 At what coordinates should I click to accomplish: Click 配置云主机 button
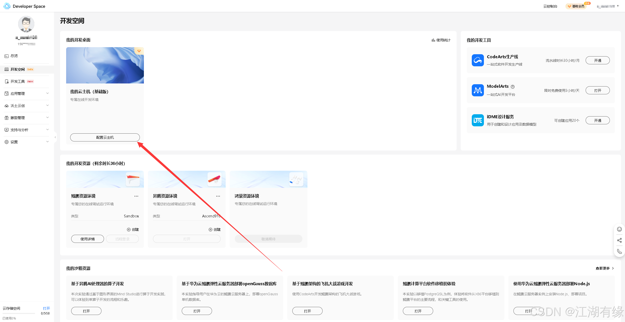tap(105, 137)
